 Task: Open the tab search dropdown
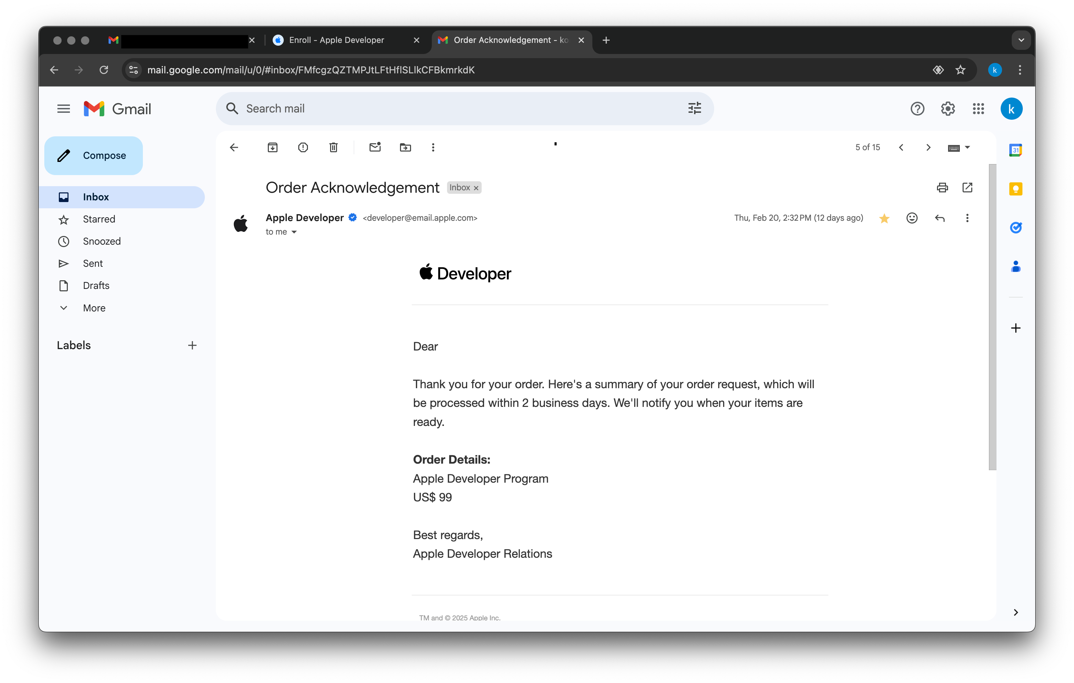1021,40
